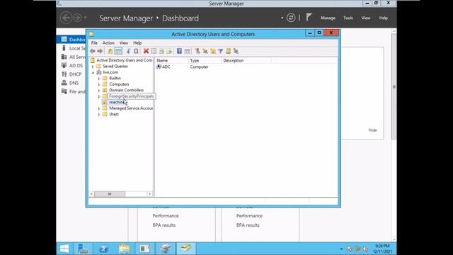Click the tree pane scroll-right arrow
The width and height of the screenshot is (453, 255).
tap(149, 194)
